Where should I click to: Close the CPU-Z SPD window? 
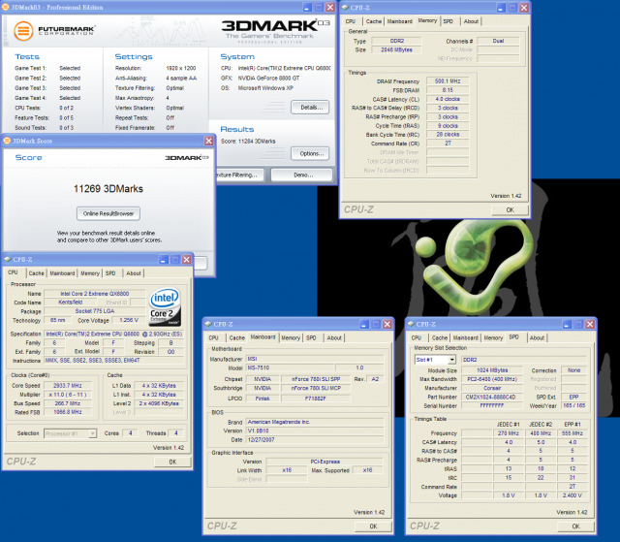click(590, 325)
